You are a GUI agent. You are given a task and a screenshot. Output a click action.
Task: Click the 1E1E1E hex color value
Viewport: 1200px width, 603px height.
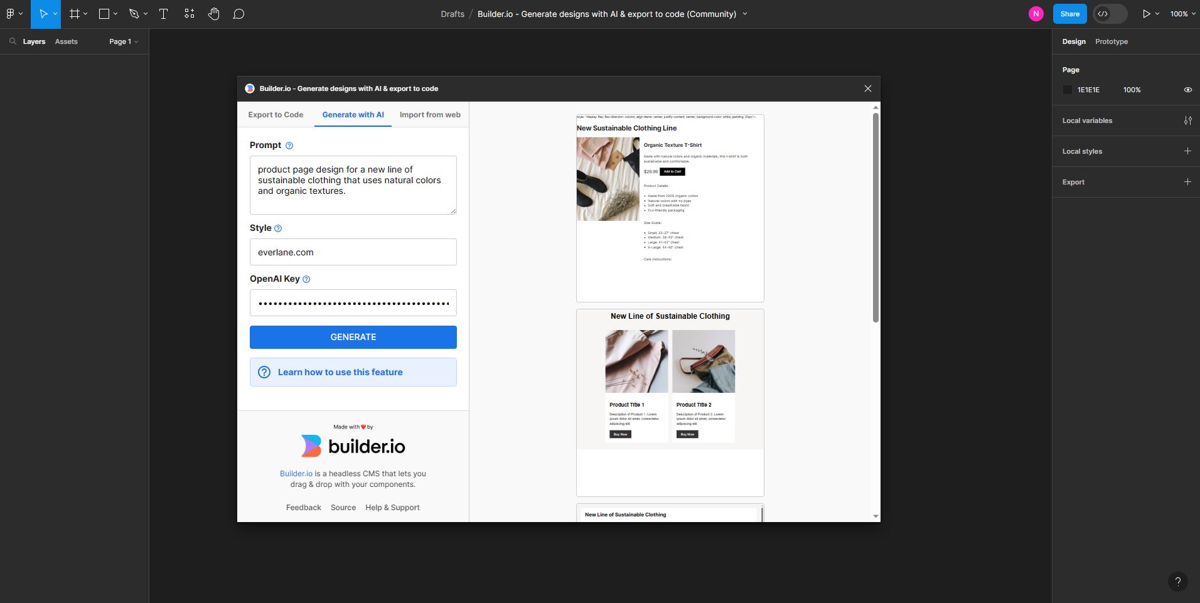point(1088,90)
